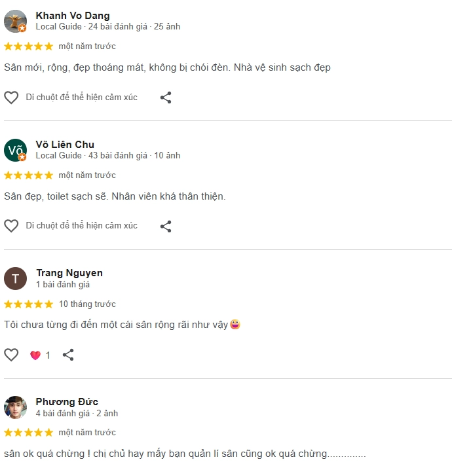Viewport: 452px width, 468px height.
Task: Click the five-star rating on Trang's review
Action: coord(28,304)
